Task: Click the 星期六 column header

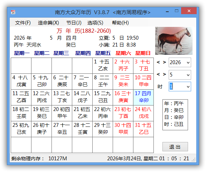Action: [123, 53]
